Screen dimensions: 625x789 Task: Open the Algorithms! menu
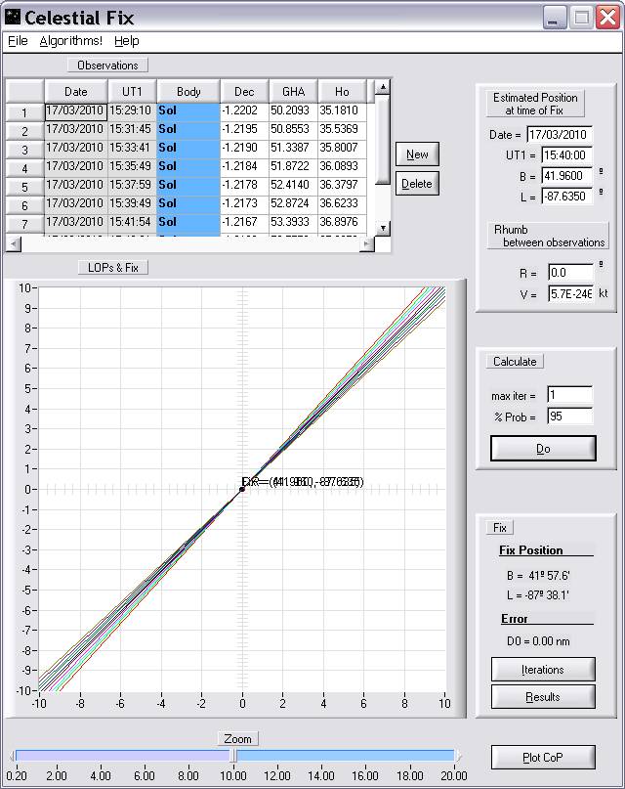coord(70,41)
